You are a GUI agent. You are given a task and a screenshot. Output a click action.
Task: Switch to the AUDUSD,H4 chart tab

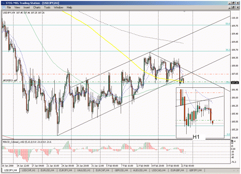tap(140, 170)
